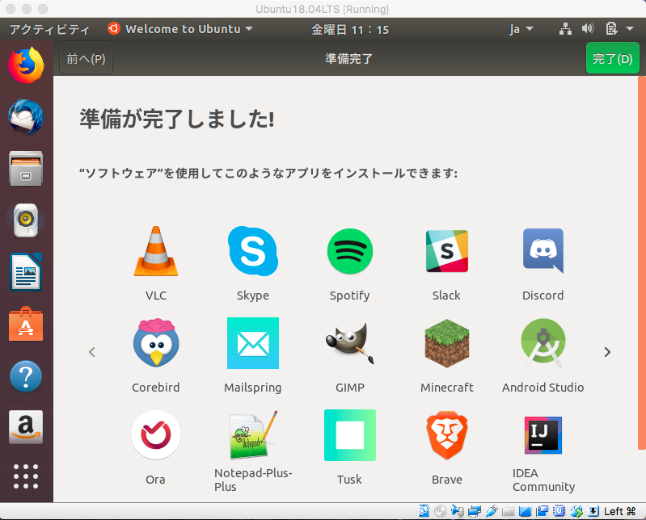Open Thunderbird mail in the dock

[26, 117]
